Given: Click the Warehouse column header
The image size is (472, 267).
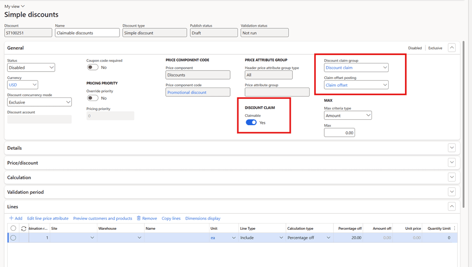Looking at the screenshot, I should (120, 228).
